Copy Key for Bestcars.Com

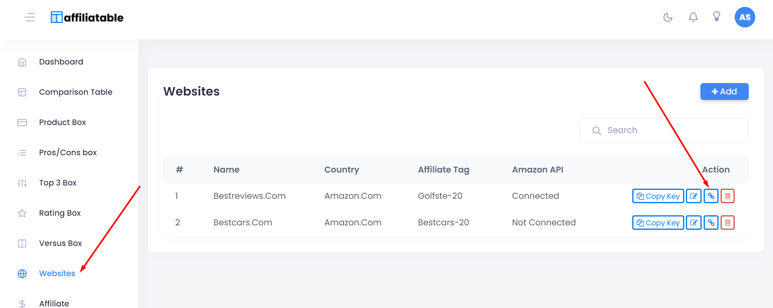(x=658, y=223)
